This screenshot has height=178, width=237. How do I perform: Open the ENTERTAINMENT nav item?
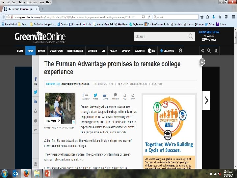click(75, 51)
